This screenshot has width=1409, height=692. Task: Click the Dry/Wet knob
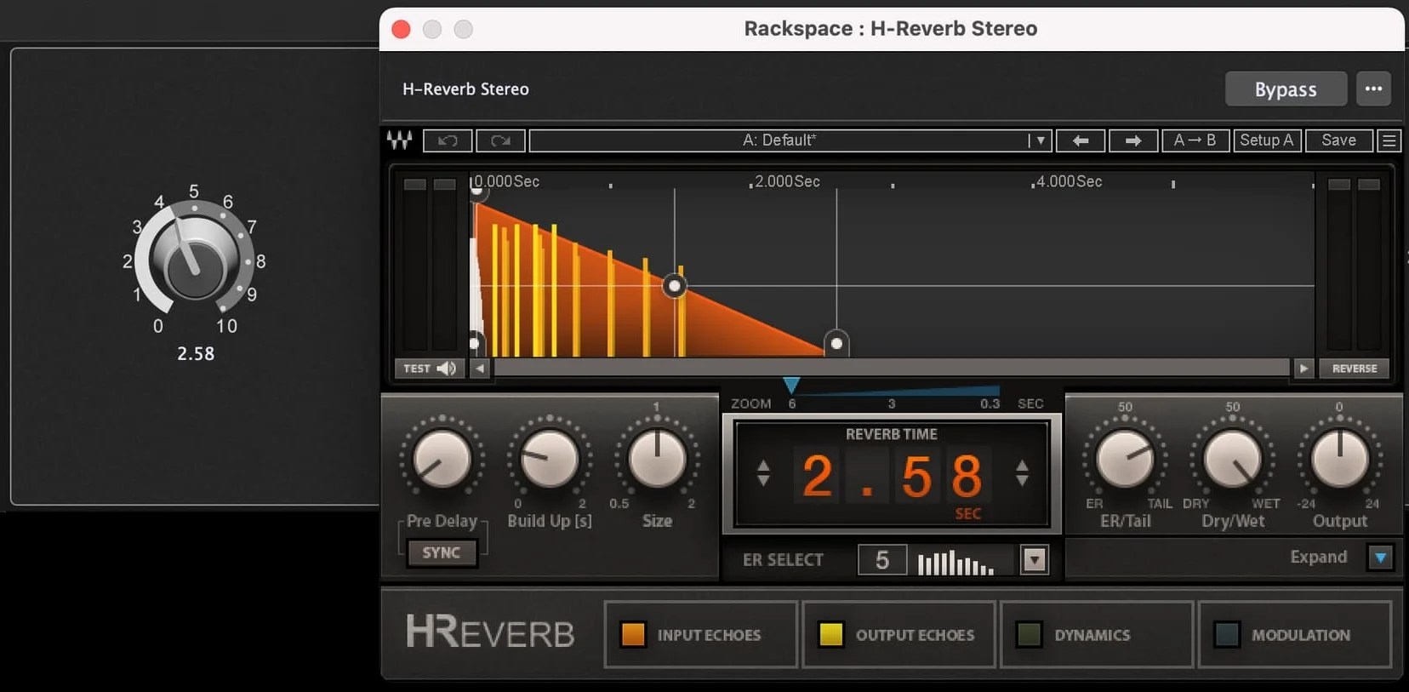point(1232,460)
